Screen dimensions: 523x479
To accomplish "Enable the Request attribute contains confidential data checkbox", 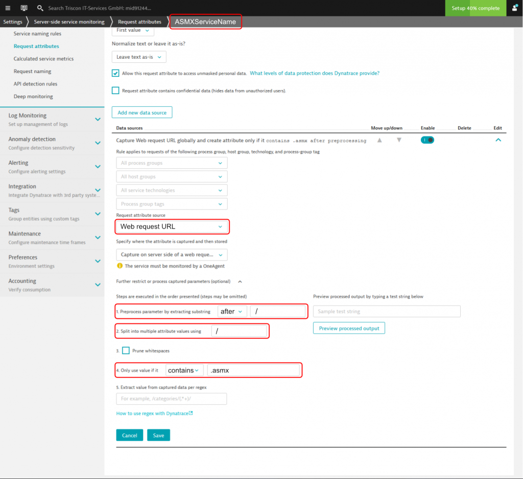I will (x=115, y=91).
